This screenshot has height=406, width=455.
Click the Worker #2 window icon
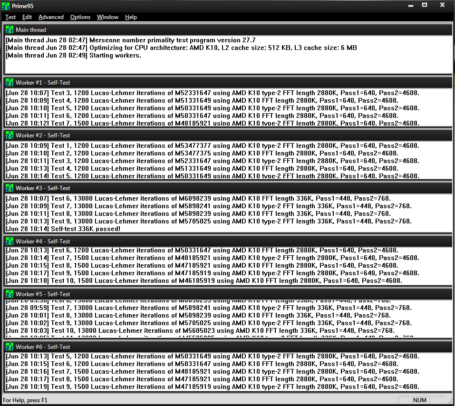pos(10,135)
